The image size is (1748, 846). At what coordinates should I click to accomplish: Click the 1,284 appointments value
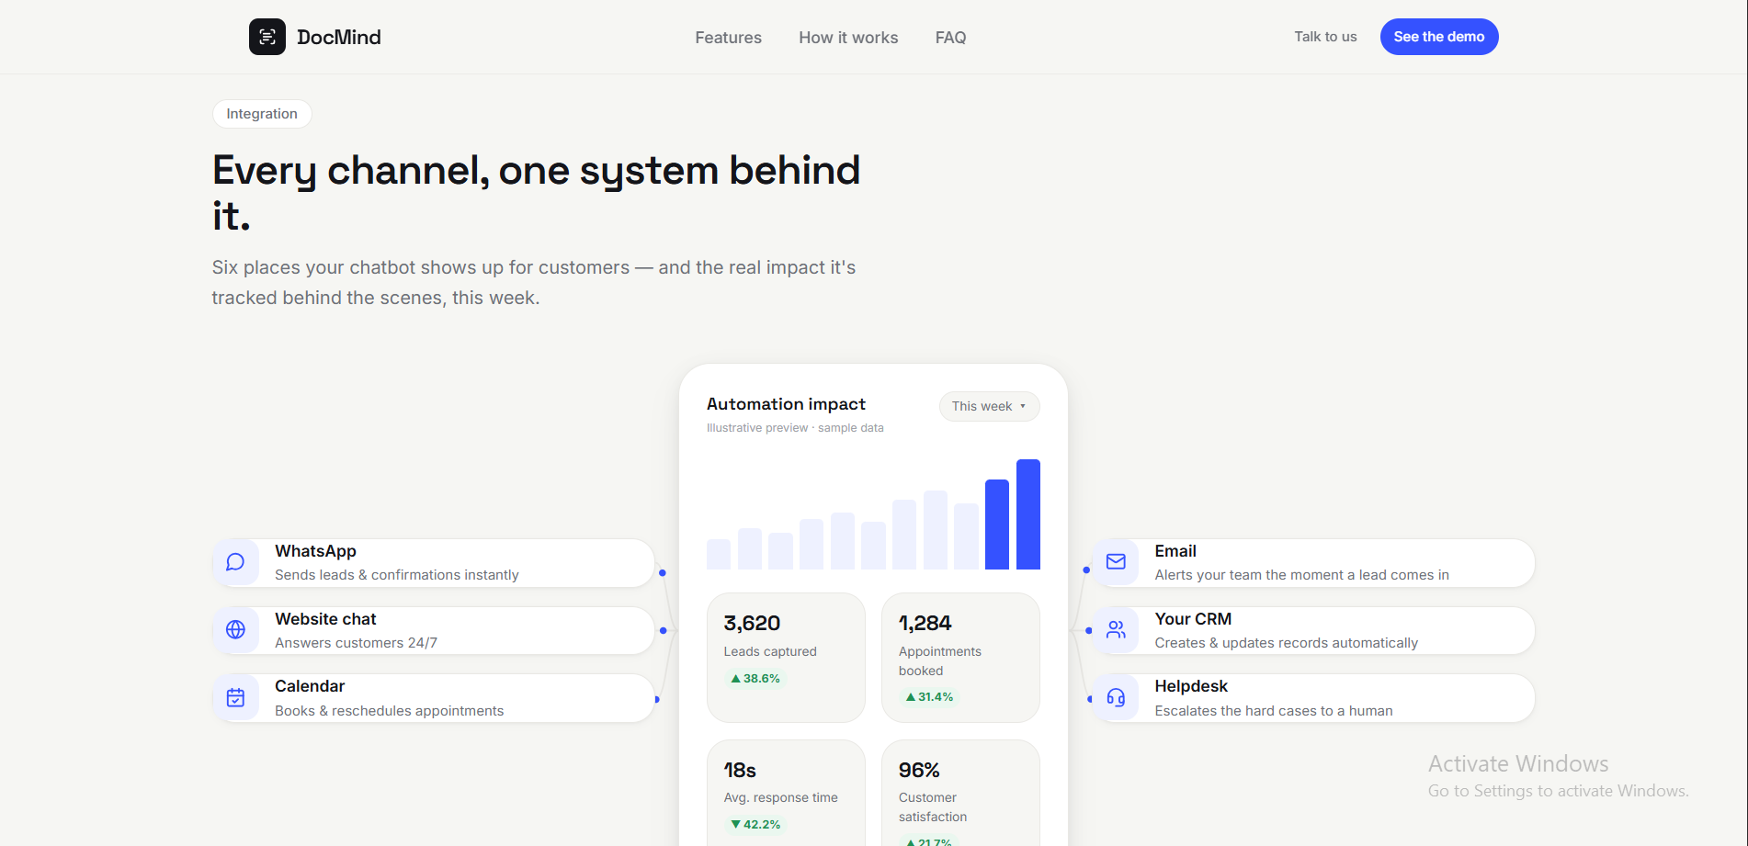(925, 623)
